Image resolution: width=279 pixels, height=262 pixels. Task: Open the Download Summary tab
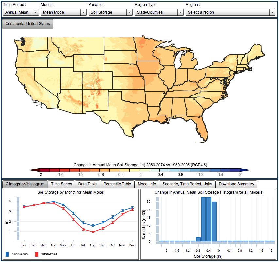236,184
